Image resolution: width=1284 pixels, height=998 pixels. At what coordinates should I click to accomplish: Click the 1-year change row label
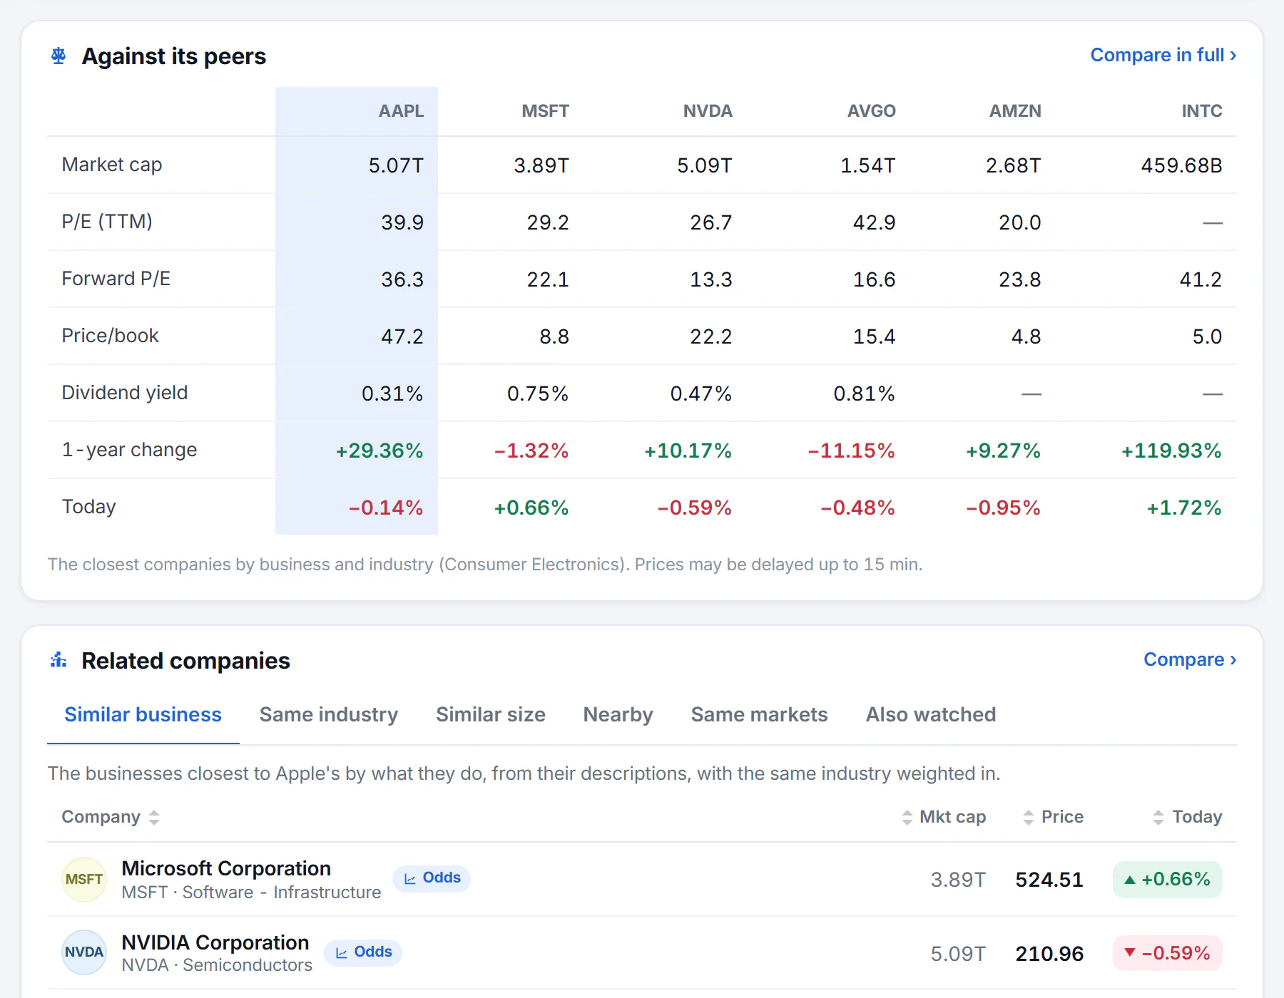tap(129, 450)
